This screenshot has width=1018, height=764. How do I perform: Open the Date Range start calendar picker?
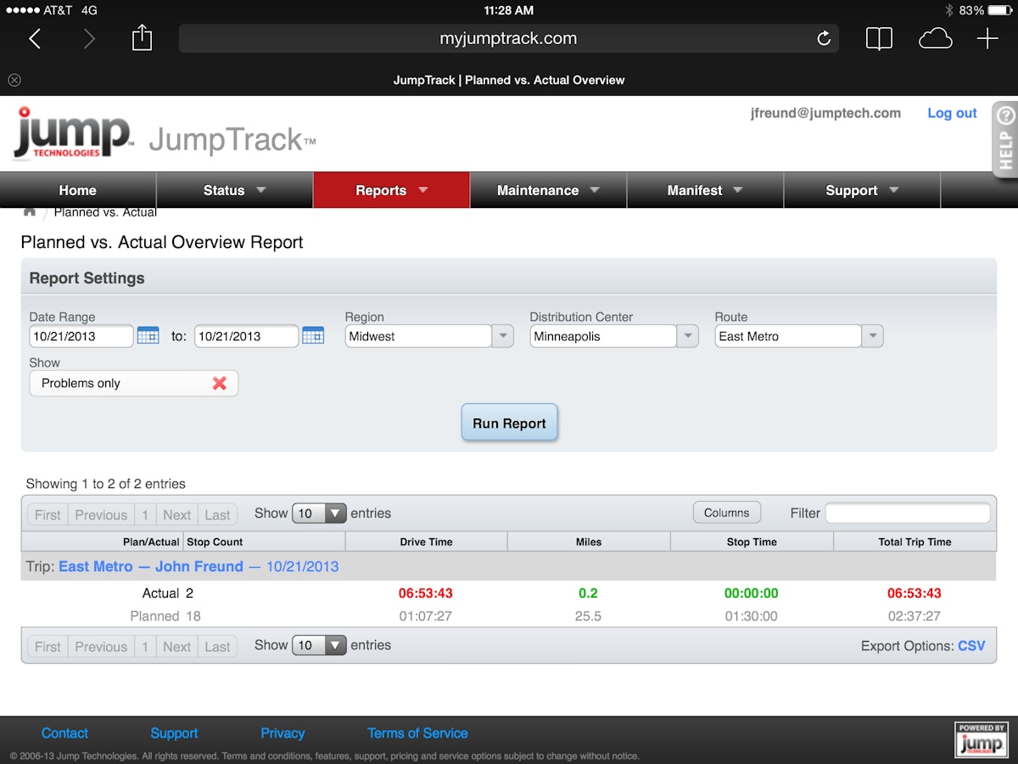148,335
